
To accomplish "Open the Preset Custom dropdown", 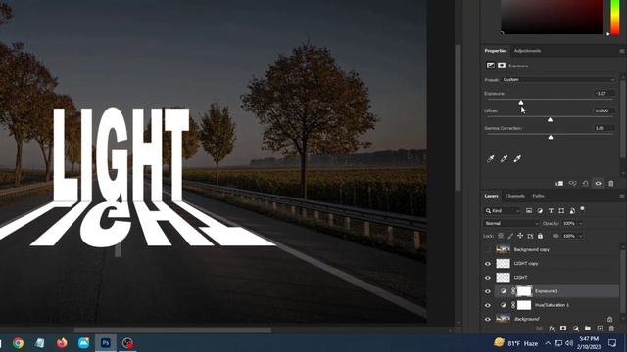I will pos(558,80).
